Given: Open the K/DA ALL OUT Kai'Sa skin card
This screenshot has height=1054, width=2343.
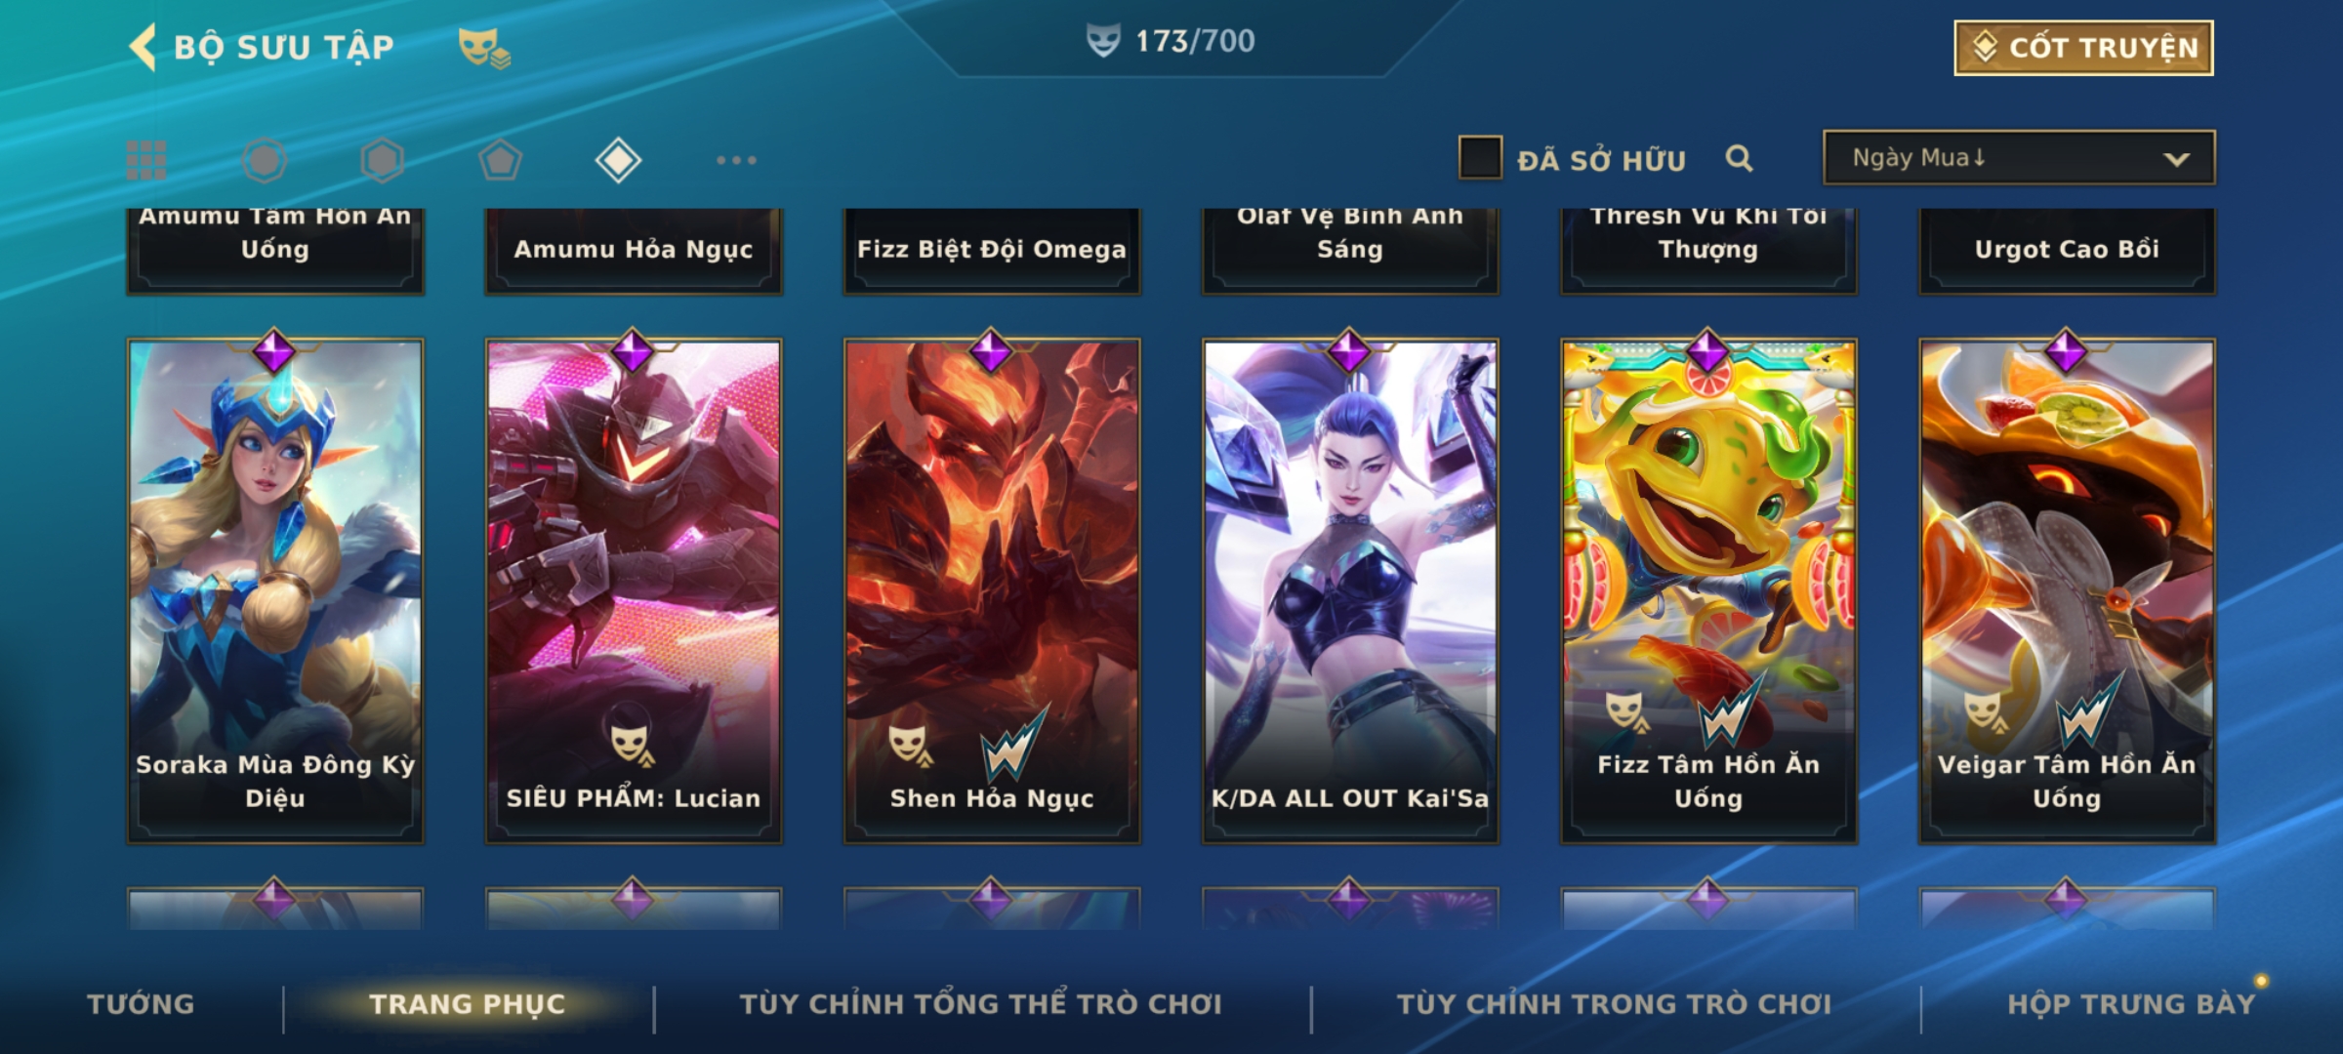Looking at the screenshot, I should pyautogui.click(x=1350, y=590).
